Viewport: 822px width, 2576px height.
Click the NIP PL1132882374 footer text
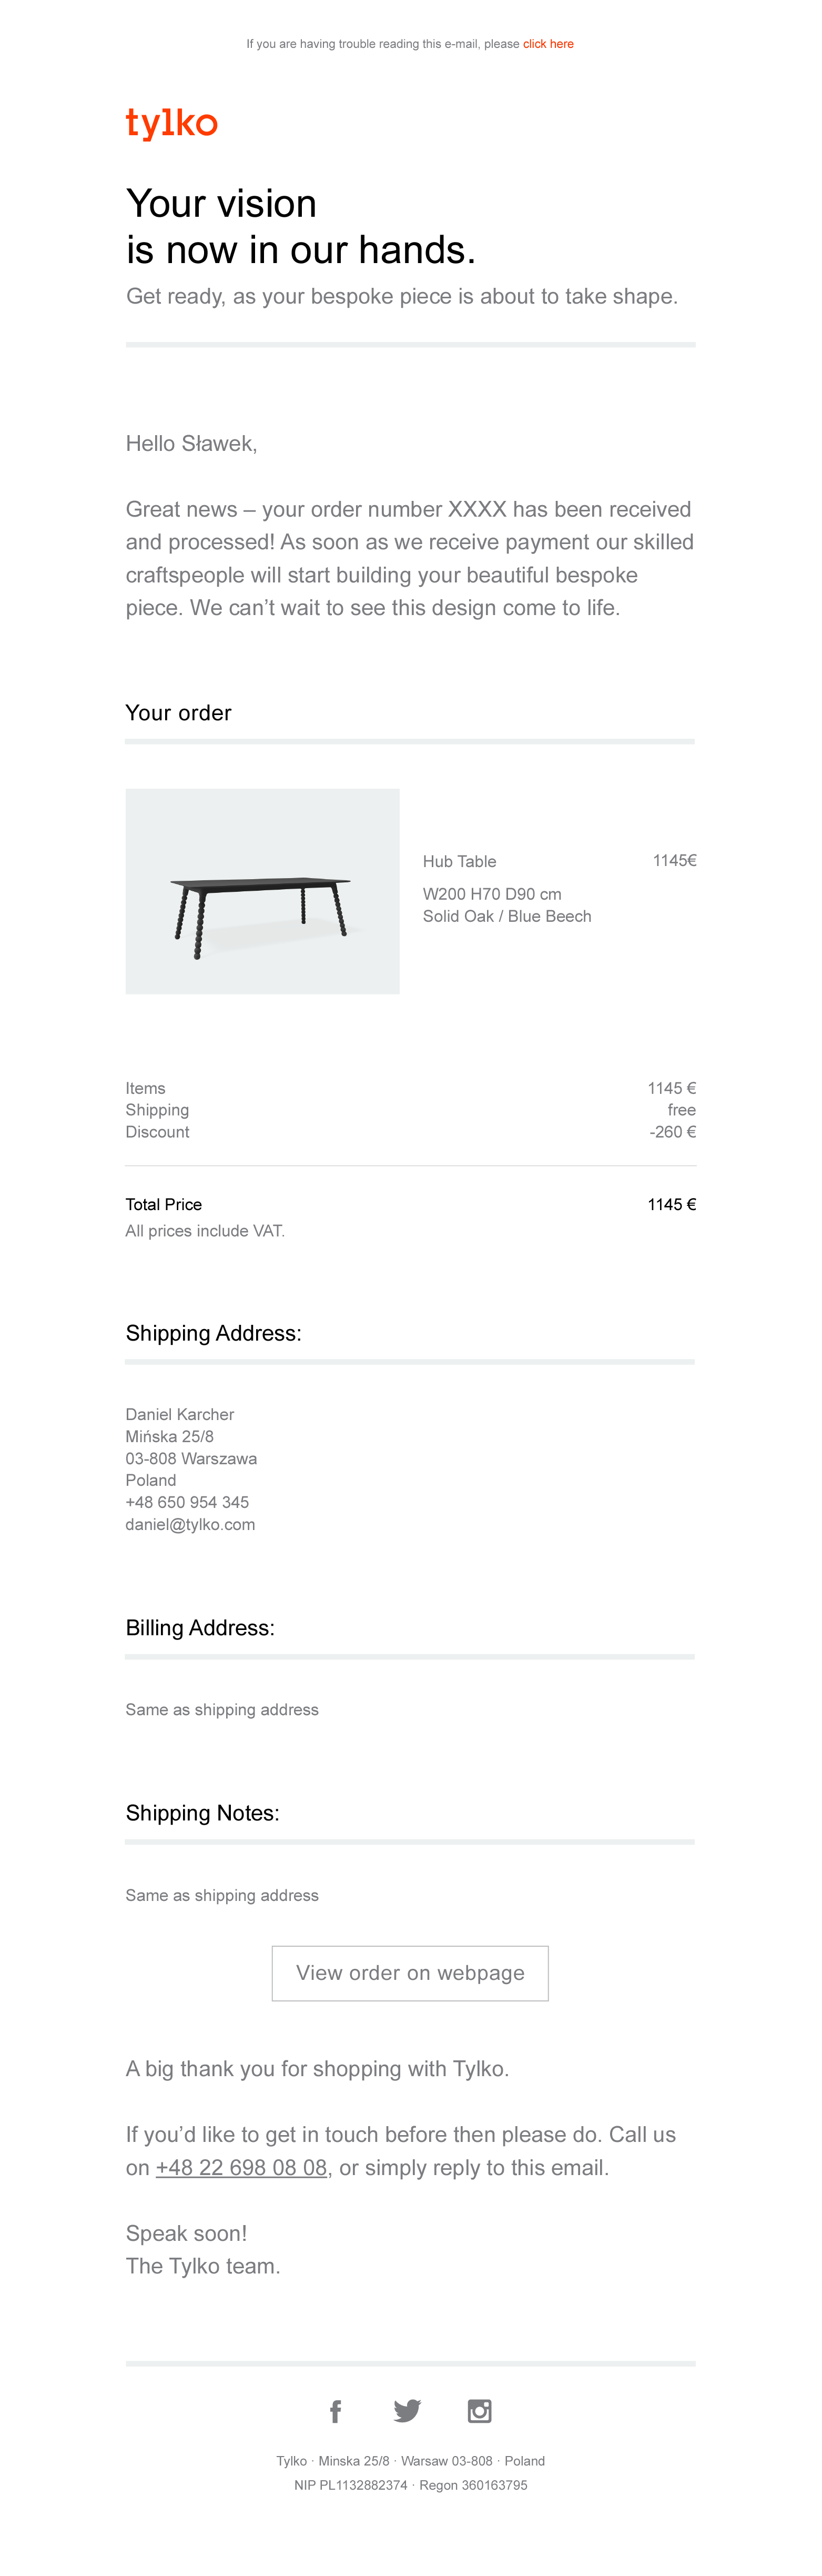(x=350, y=2485)
